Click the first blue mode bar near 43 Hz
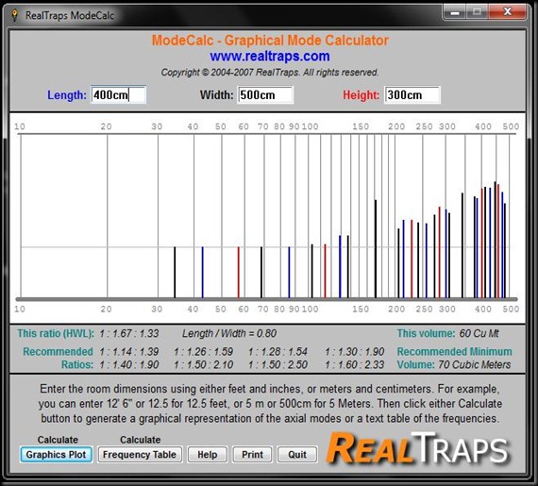 (x=202, y=273)
